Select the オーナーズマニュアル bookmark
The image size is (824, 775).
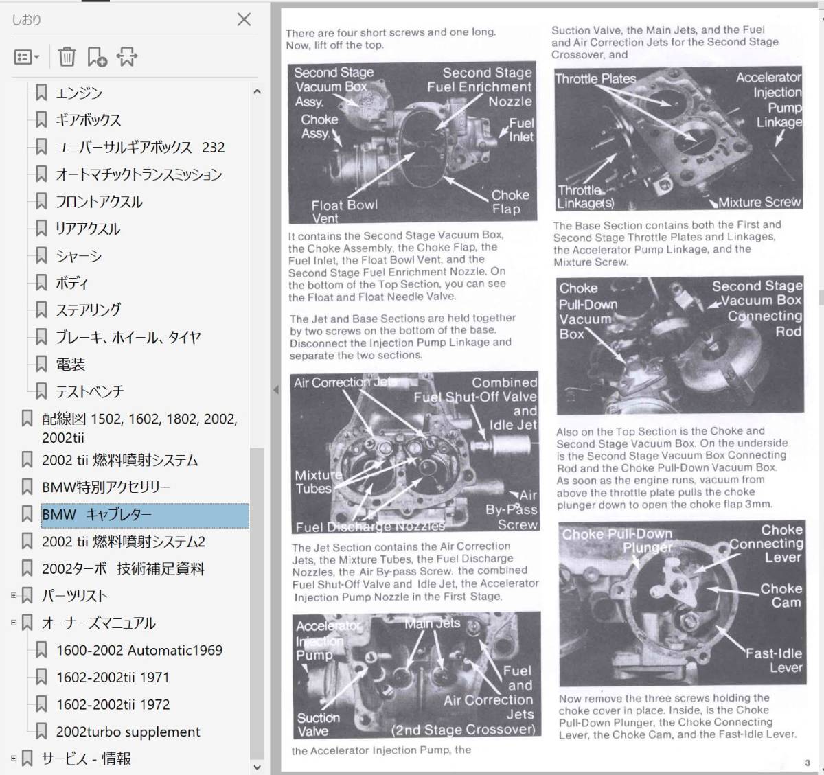(99, 623)
